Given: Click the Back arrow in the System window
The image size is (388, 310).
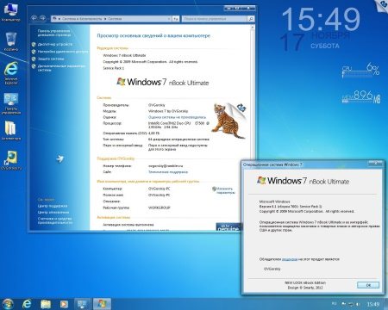Looking at the screenshot, I should tap(34, 18).
